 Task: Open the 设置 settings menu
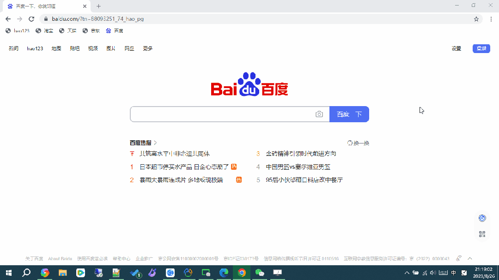click(x=456, y=48)
